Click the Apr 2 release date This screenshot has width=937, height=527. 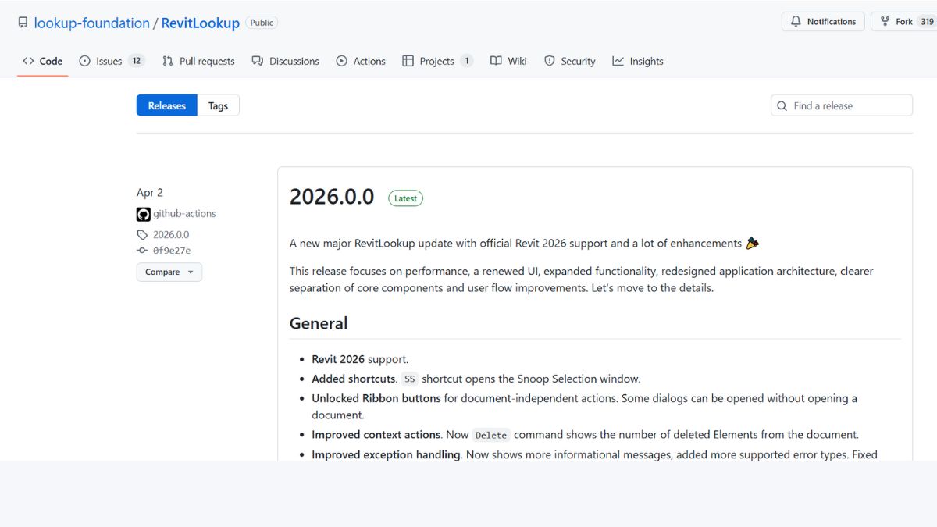tap(150, 192)
